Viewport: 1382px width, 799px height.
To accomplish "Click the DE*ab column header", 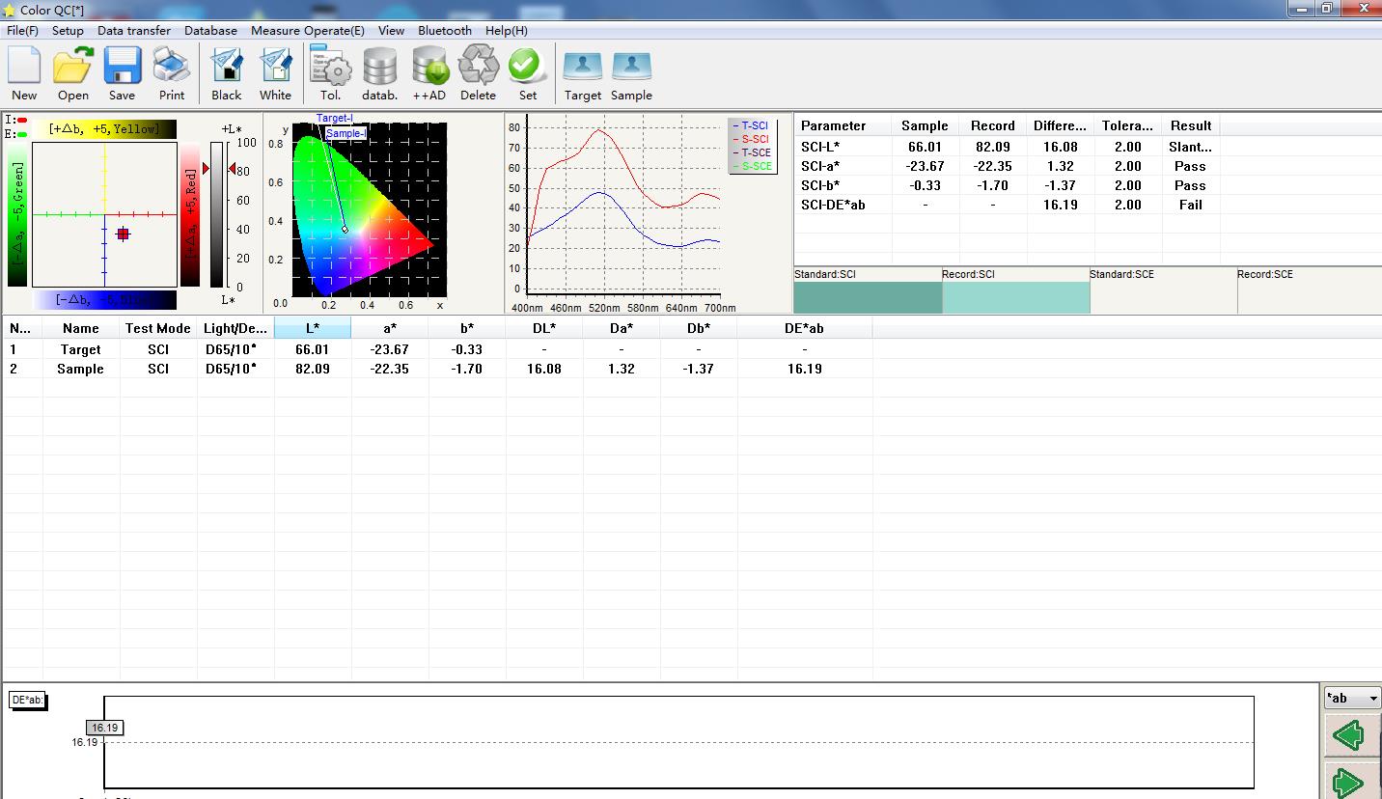I will coord(805,328).
